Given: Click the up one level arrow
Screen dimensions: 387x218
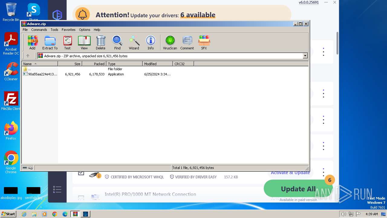Looking at the screenshot, I should pyautogui.click(x=28, y=56).
